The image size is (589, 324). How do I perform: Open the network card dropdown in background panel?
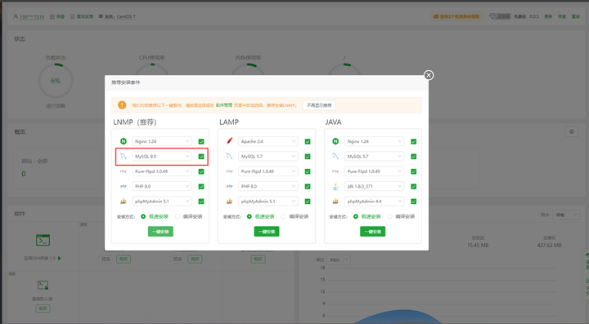(566, 215)
